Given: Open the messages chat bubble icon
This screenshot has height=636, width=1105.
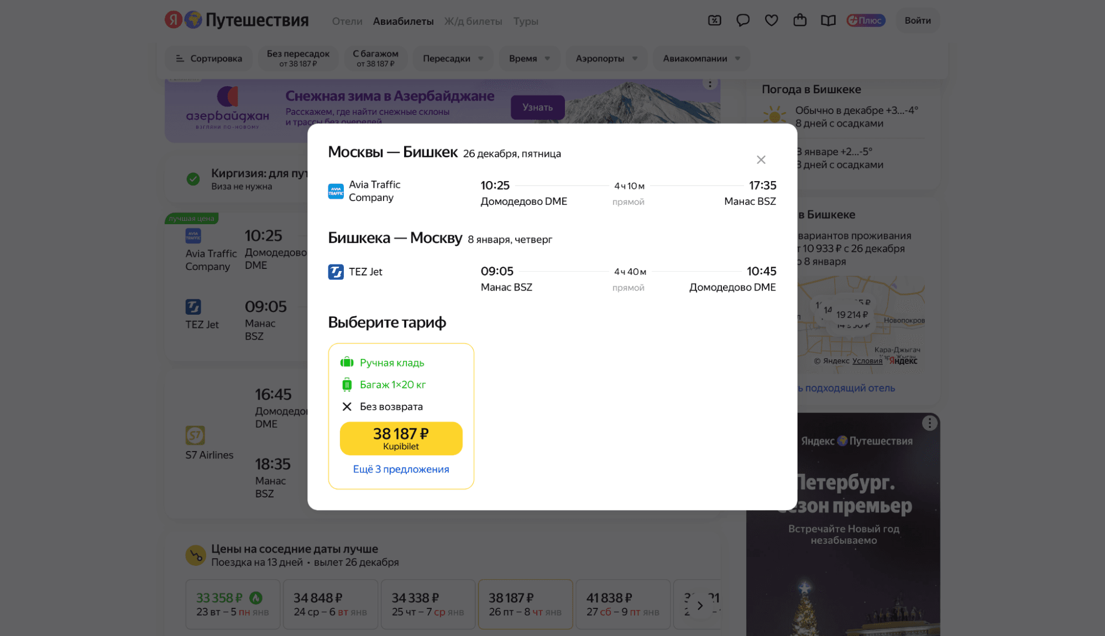Looking at the screenshot, I should 742,20.
